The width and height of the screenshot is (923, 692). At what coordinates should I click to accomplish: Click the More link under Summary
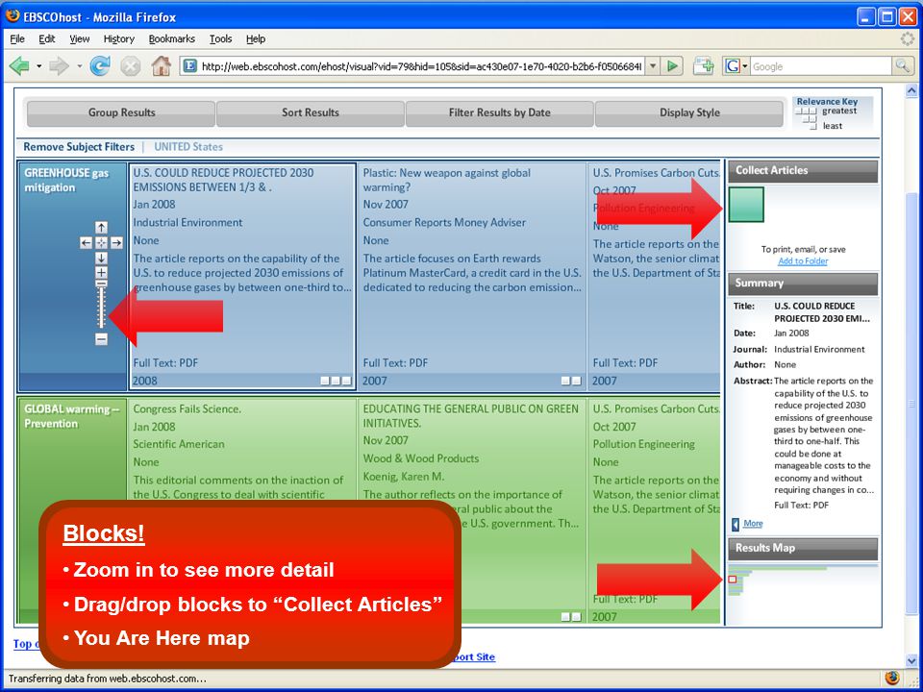753,523
